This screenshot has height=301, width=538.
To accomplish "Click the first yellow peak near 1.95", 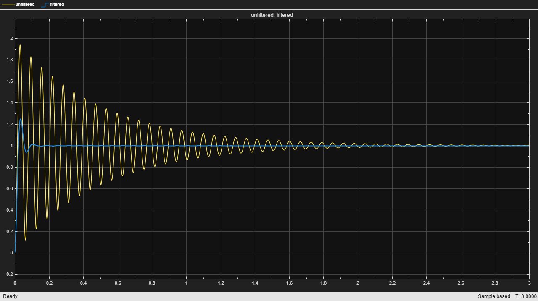I will pos(20,45).
